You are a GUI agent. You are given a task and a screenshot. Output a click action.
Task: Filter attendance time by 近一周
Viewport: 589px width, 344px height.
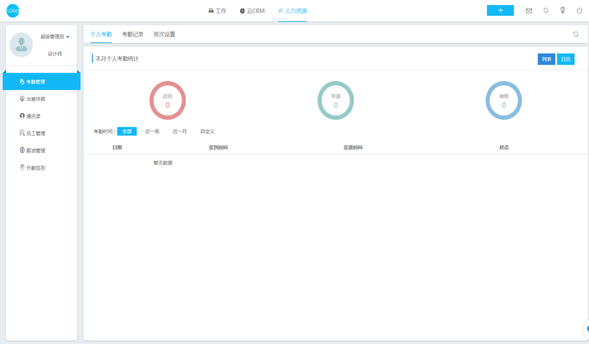click(x=152, y=131)
